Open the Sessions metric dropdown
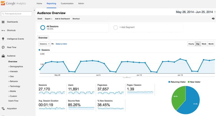 (x=45, y=44)
